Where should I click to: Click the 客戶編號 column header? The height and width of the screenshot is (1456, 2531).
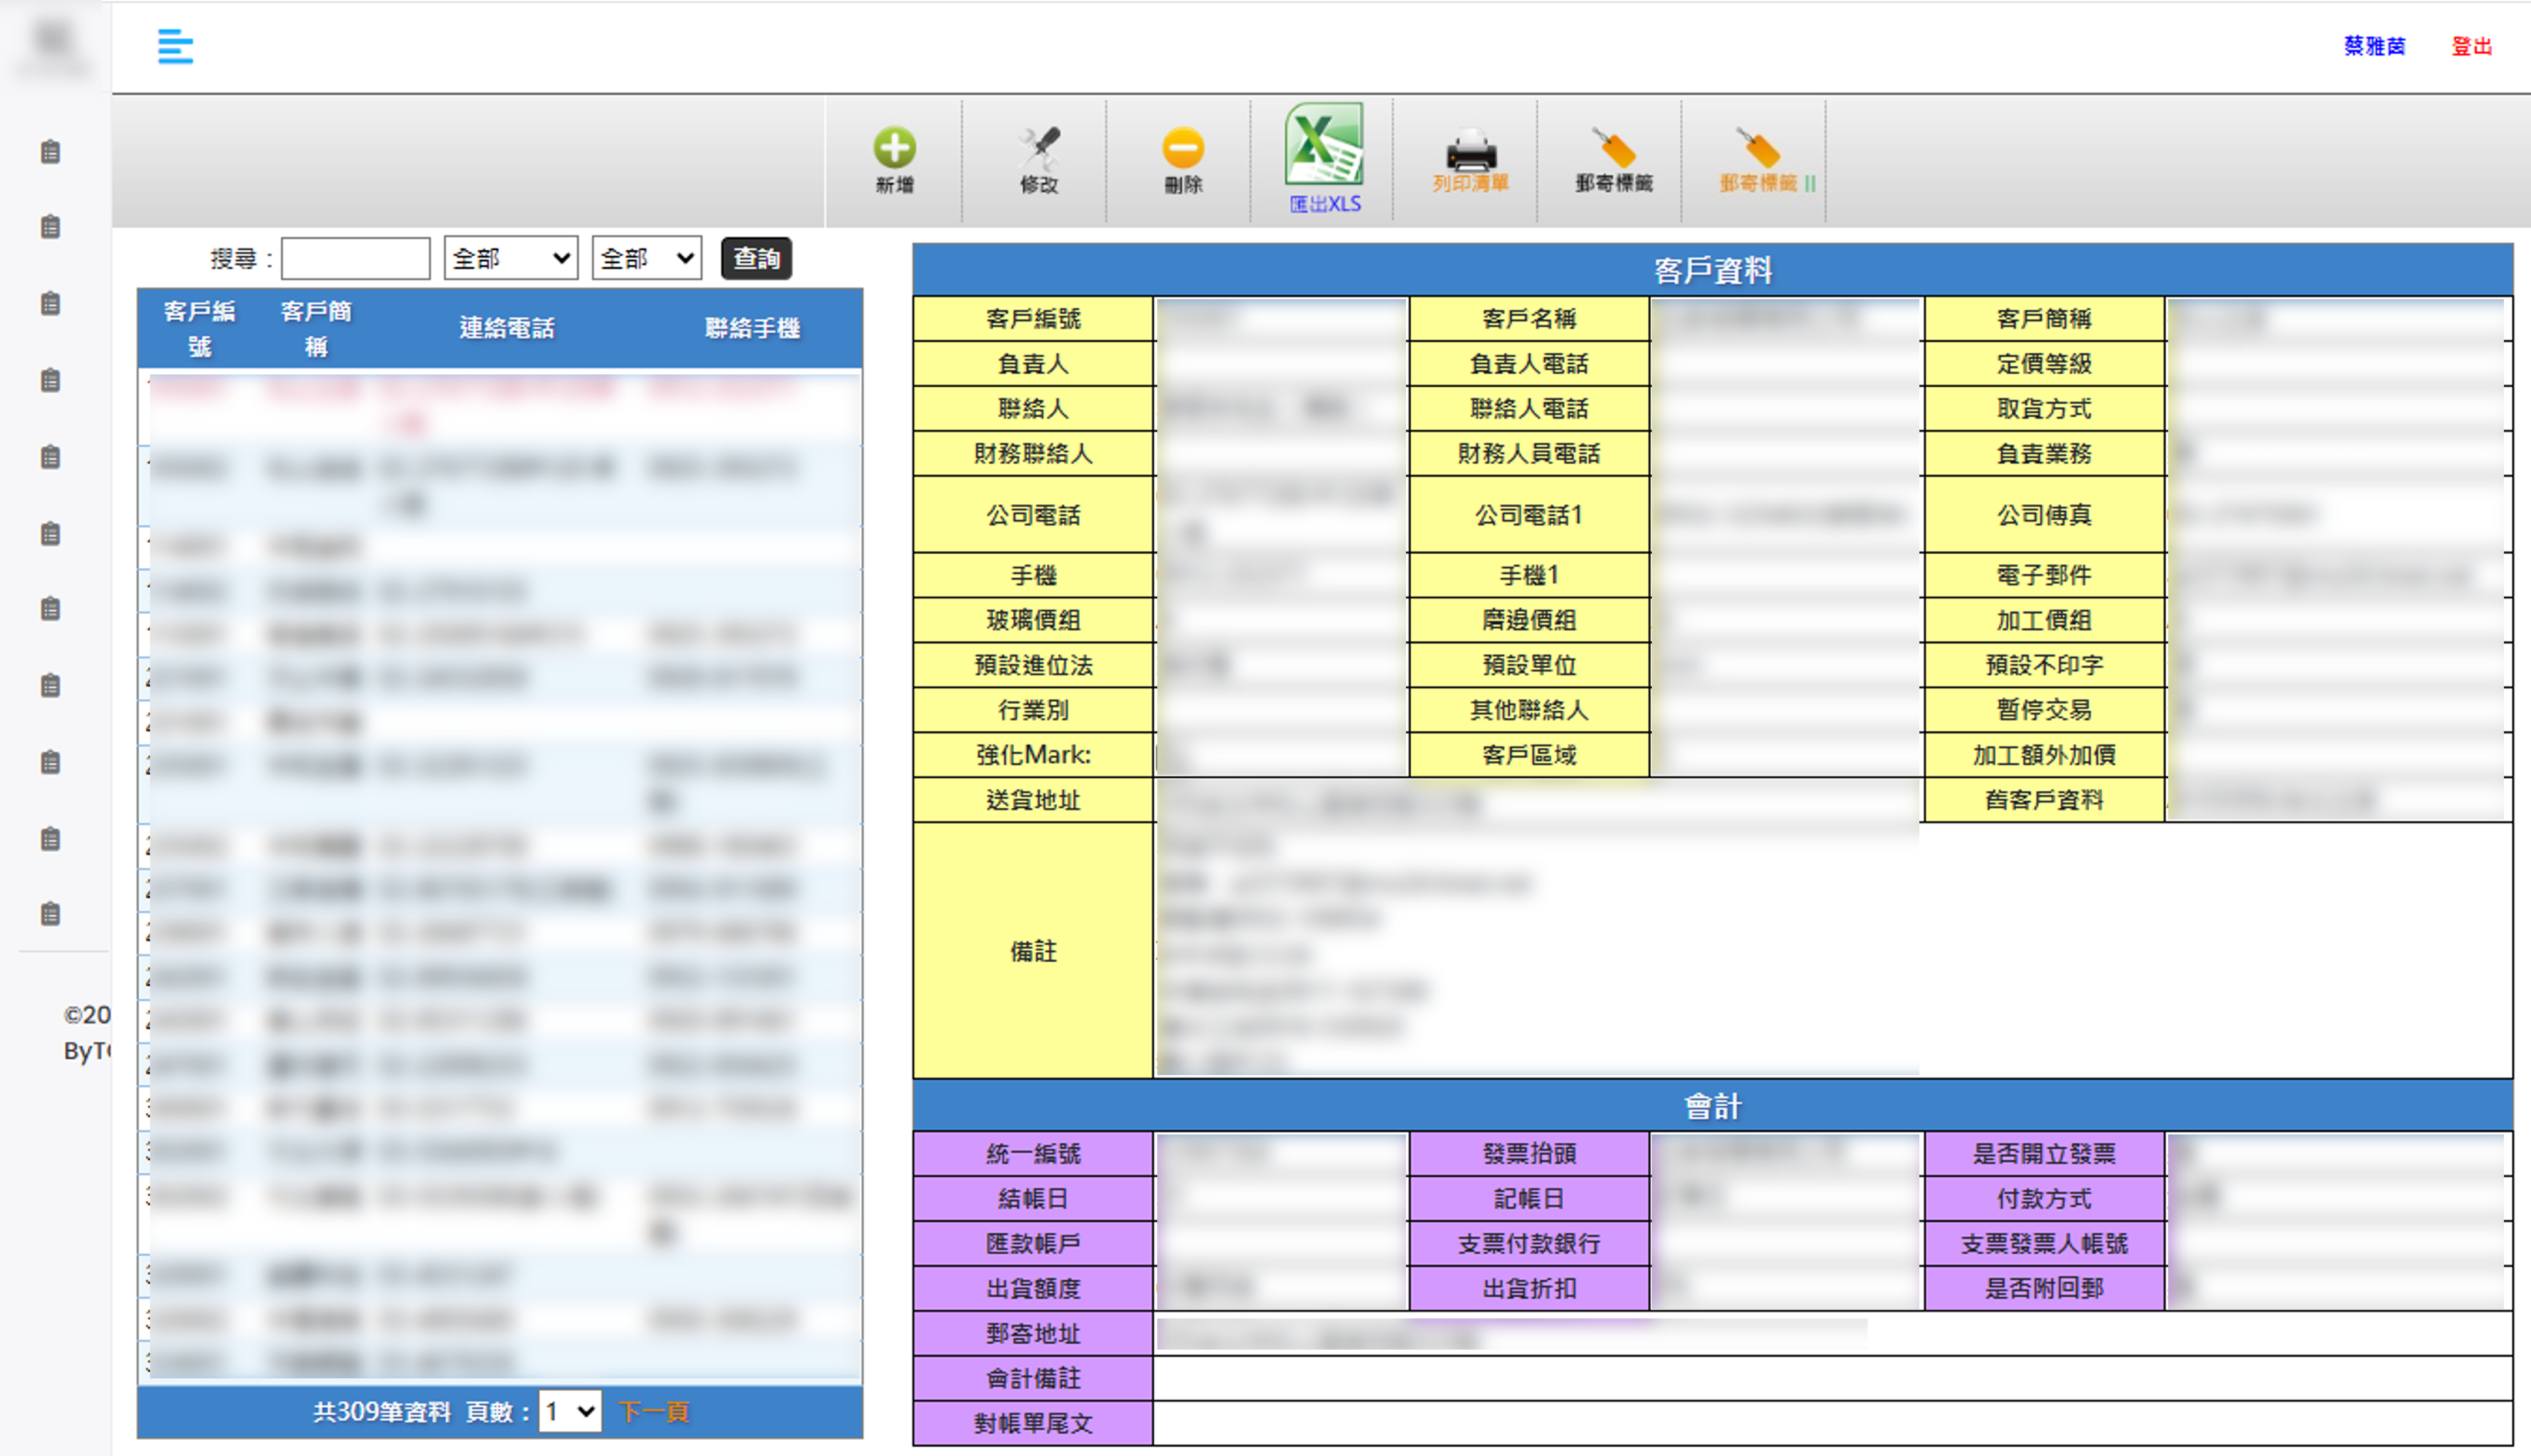[x=199, y=328]
